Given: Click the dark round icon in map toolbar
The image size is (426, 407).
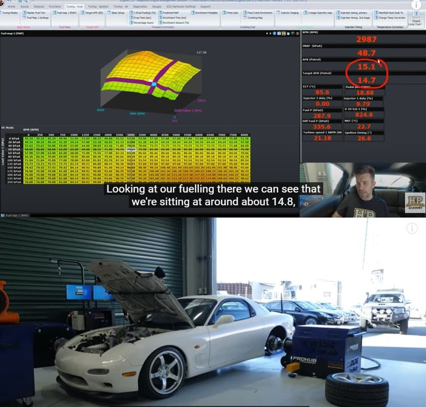Looking at the screenshot, I should (293, 34).
